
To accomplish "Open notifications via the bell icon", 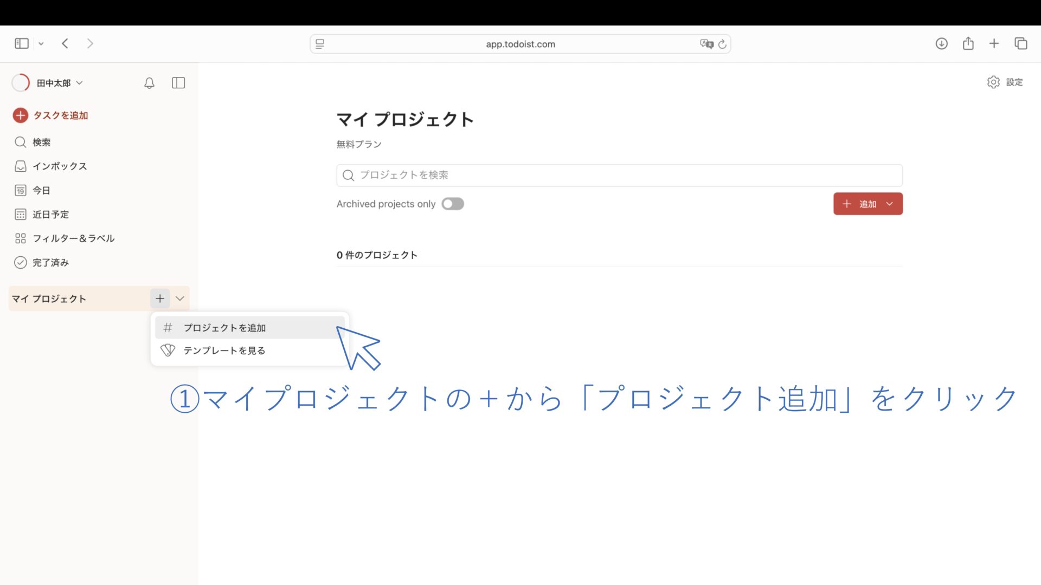I will coord(149,83).
